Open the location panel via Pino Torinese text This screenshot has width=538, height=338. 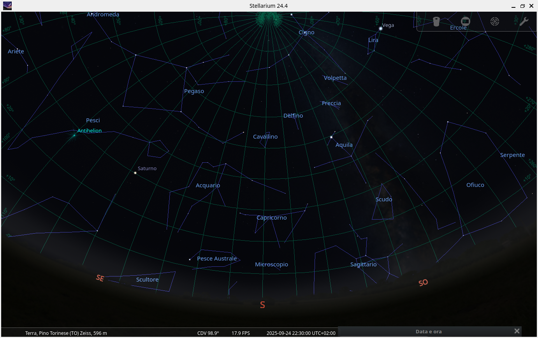[x=65, y=333]
